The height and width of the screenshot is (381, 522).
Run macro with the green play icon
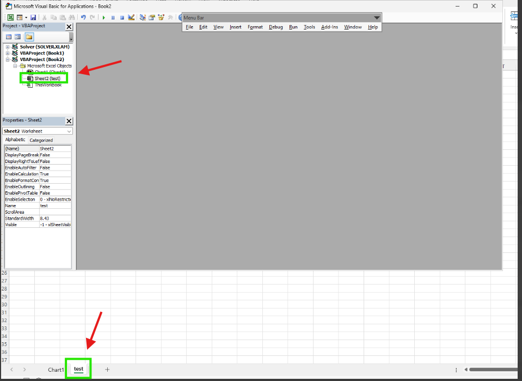(x=104, y=17)
